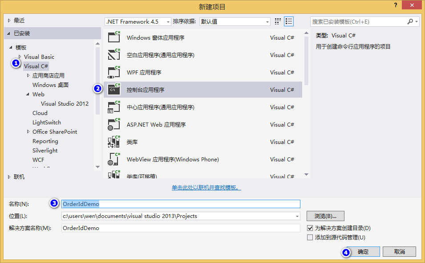
Task: Toggle 为解决方案创建目录 checkbox
Action: click(310, 228)
